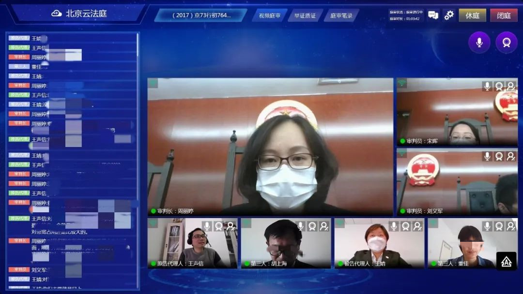523x294 pixels.
Task: Switch to the 举证质证 tab
Action: [x=305, y=15]
